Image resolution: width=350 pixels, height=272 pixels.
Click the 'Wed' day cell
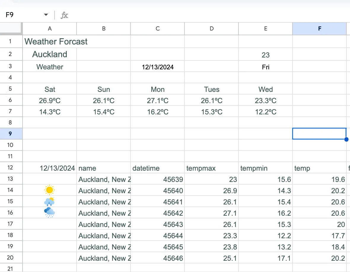266,89
